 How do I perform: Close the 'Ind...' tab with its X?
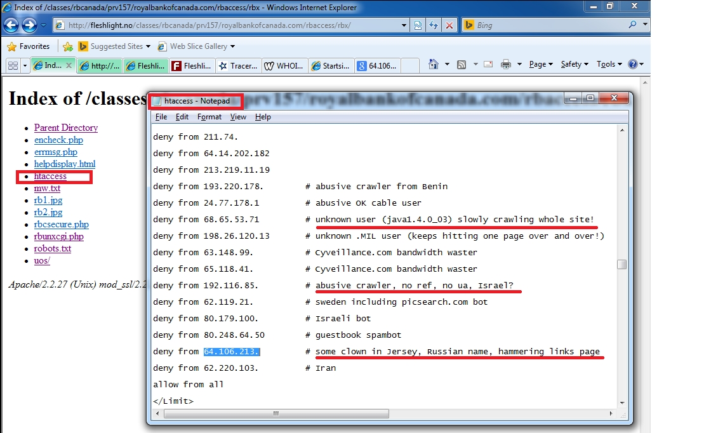tap(69, 65)
